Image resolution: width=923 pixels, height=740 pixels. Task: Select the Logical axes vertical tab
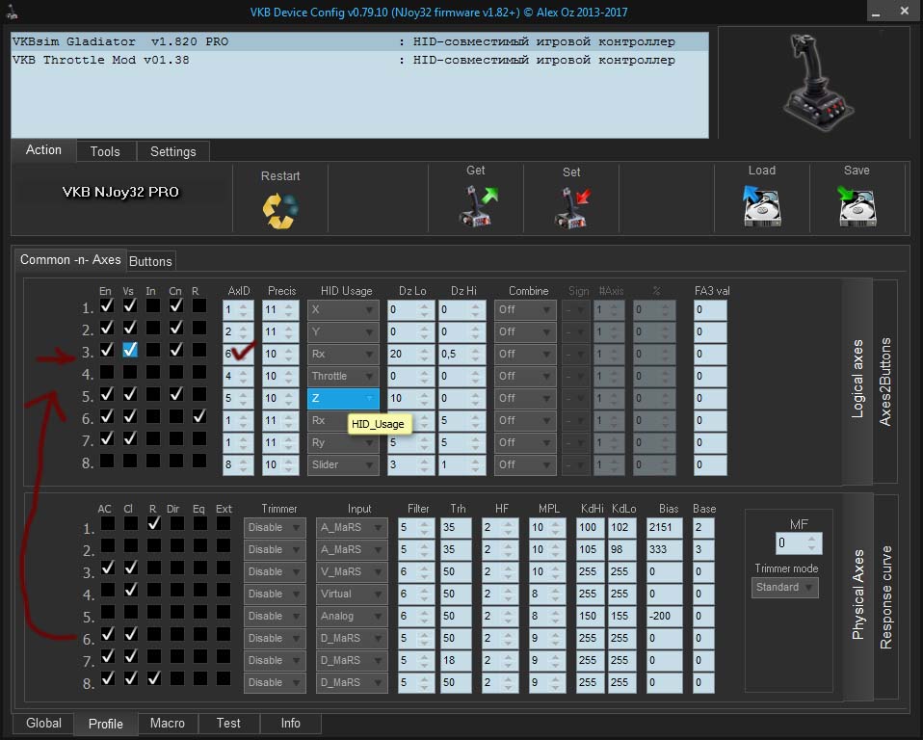[x=857, y=380]
